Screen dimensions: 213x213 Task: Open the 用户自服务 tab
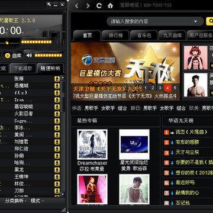pos(200,35)
